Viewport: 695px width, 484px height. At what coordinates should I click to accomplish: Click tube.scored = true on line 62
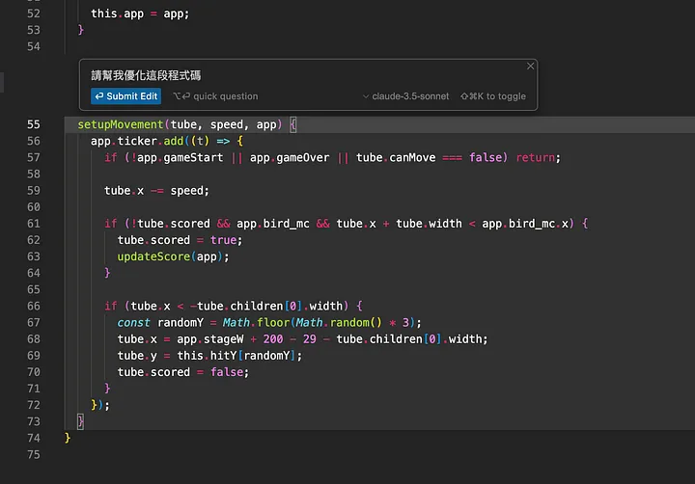(x=180, y=240)
